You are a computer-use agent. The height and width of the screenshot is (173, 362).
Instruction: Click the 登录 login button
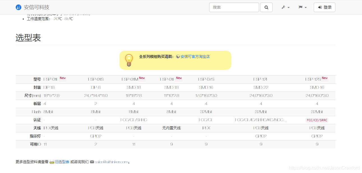pos(324,7)
